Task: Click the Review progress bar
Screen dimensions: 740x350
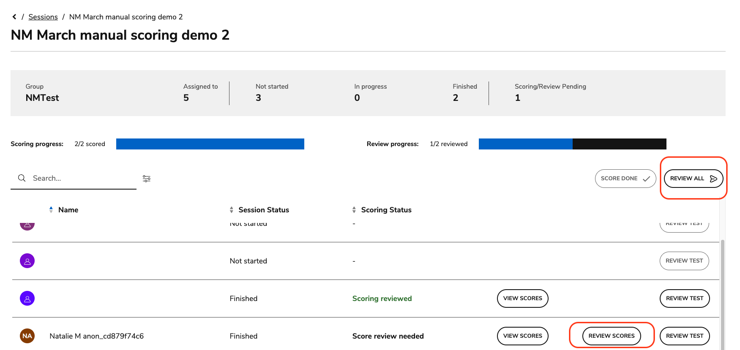Action: tap(572, 144)
